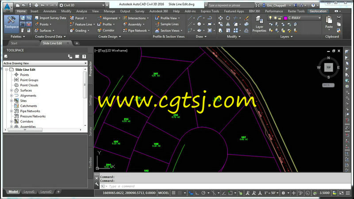The image size is (354, 199).
Task: Click the Section Views button
Action: click(169, 30)
